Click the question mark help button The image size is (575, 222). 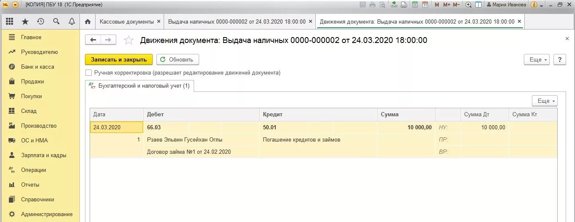pyautogui.click(x=560, y=59)
